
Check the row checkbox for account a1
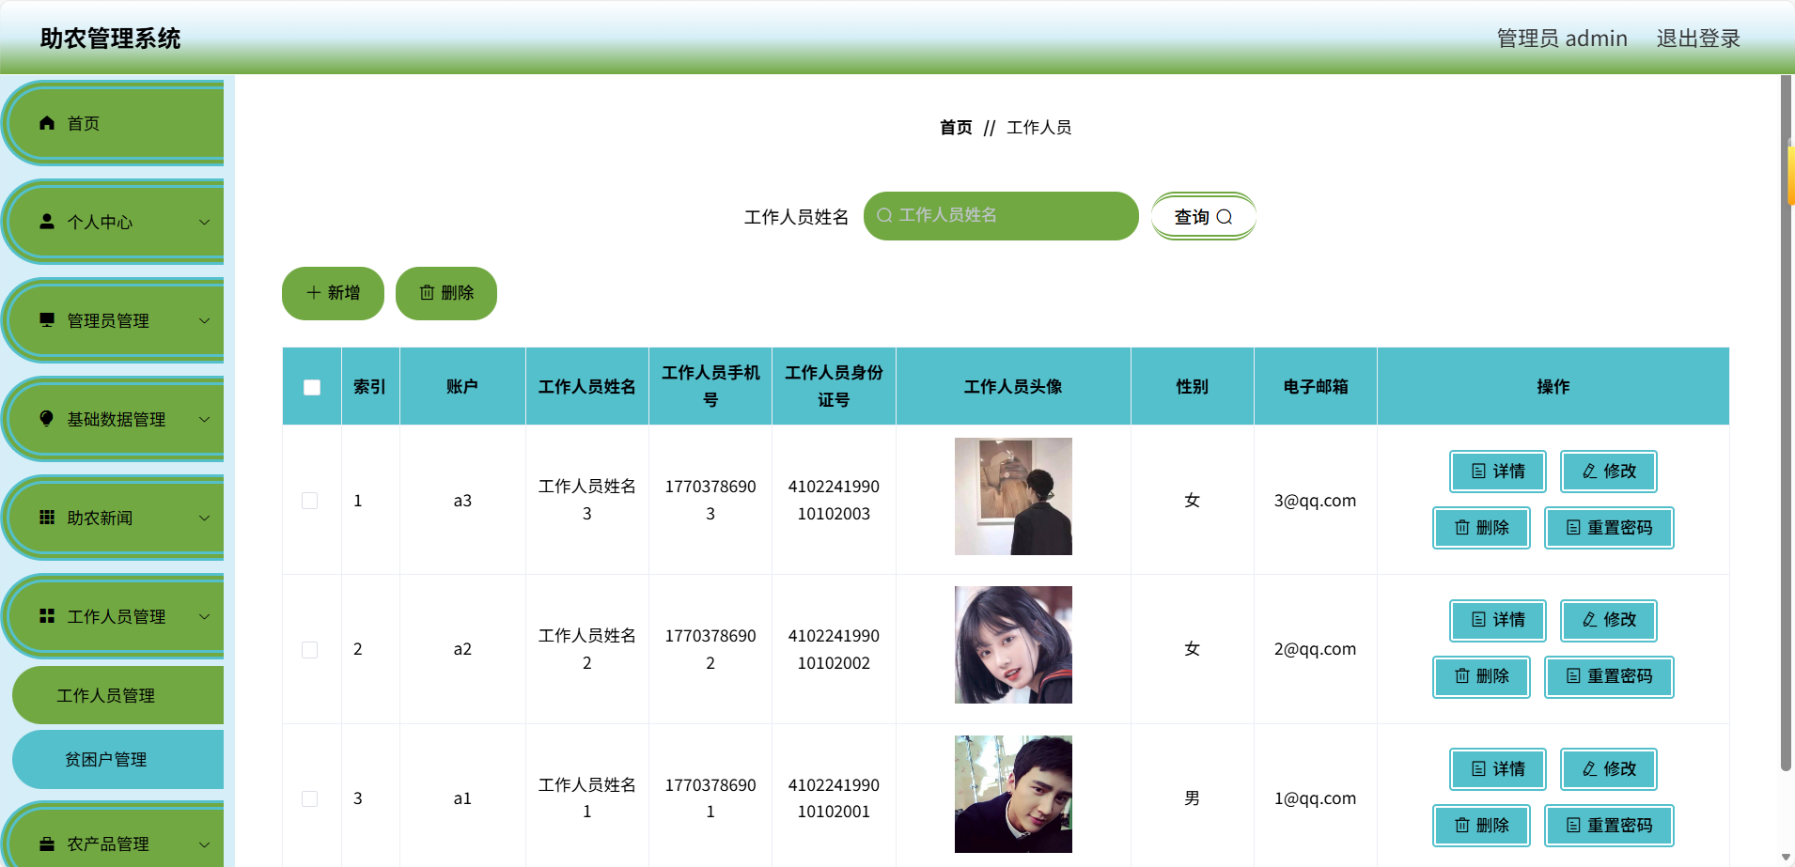(x=309, y=798)
